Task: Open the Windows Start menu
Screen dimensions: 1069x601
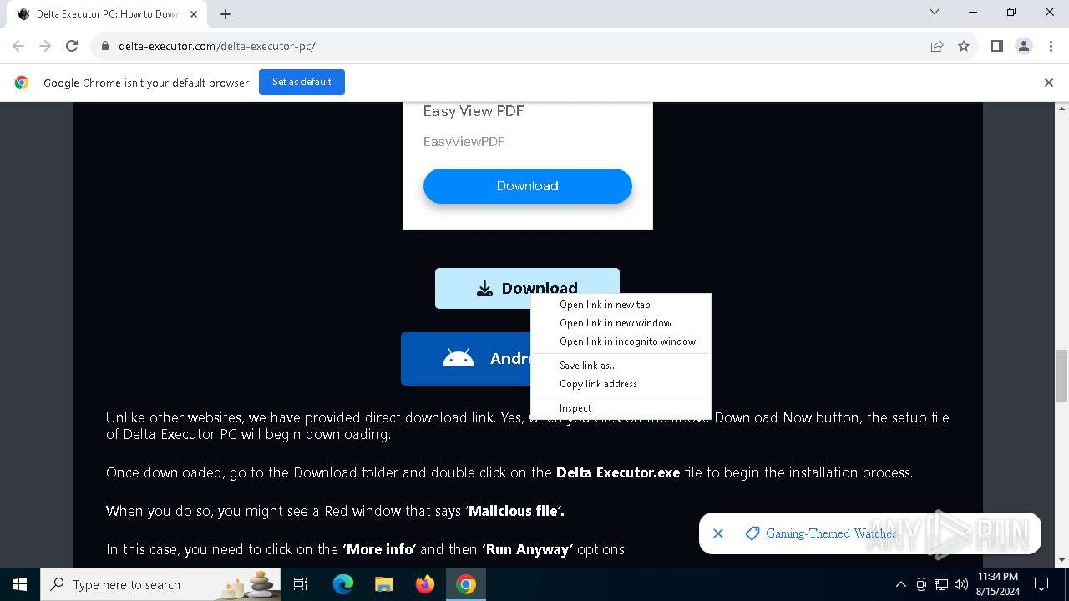Action: coord(20,584)
